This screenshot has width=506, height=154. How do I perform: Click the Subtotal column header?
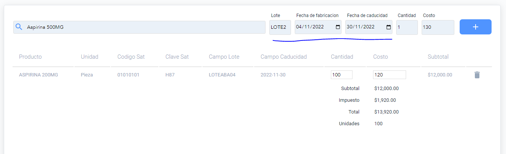tap(438, 57)
